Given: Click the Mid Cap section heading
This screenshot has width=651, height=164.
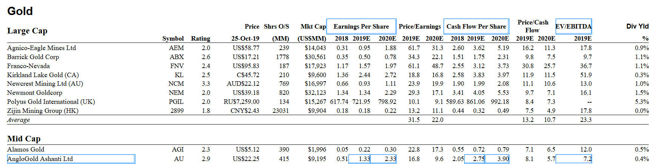Looking at the screenshot, I should (x=24, y=139).
